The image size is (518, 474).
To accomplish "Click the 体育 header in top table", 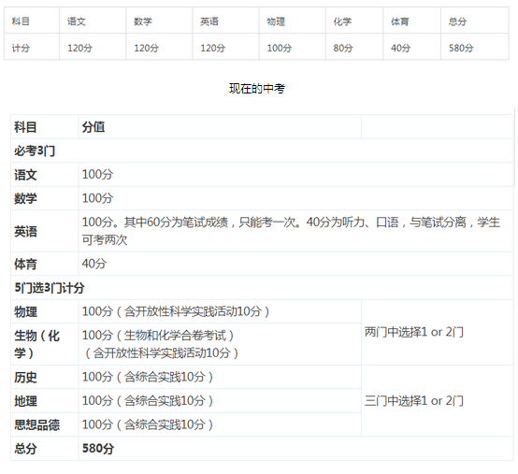I will pyautogui.click(x=400, y=22).
